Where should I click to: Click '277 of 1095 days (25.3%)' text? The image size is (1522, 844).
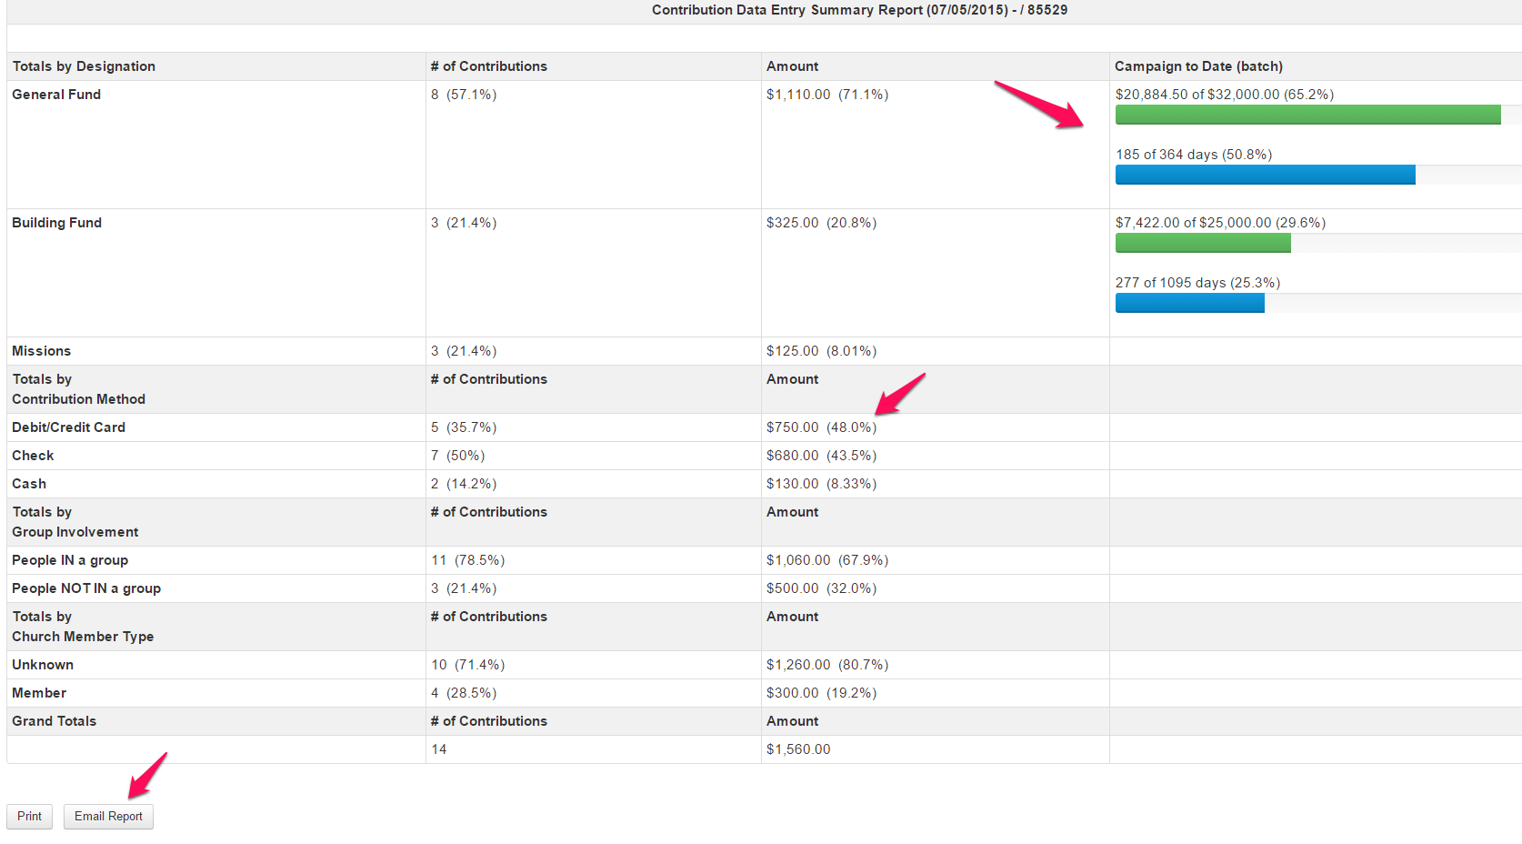1197,283
